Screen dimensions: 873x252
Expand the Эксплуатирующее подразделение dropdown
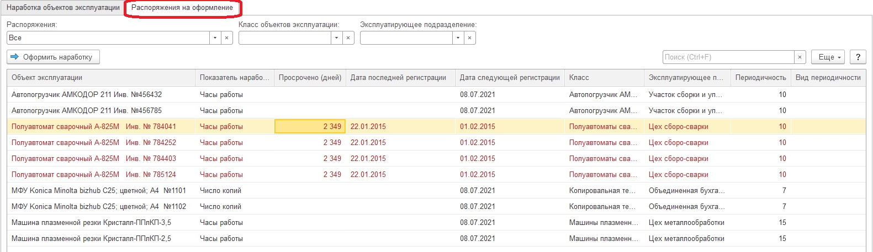pyautogui.click(x=458, y=38)
